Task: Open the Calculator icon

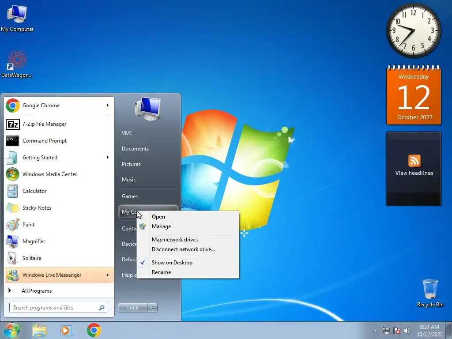Action: click(12, 191)
